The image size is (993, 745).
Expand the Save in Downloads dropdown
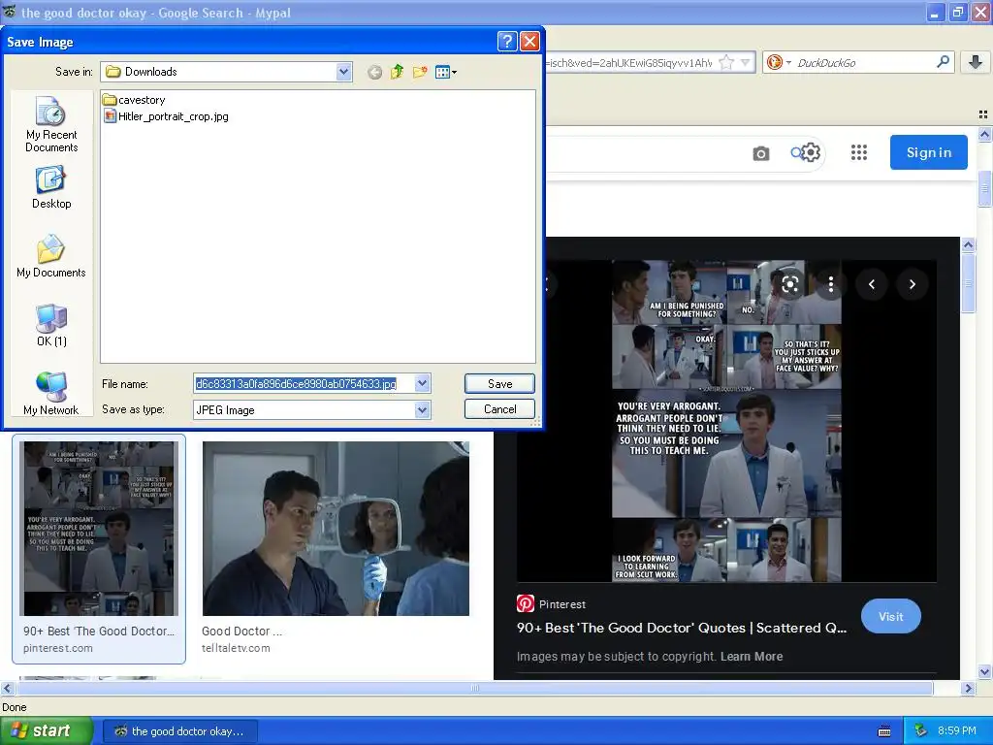pos(344,72)
